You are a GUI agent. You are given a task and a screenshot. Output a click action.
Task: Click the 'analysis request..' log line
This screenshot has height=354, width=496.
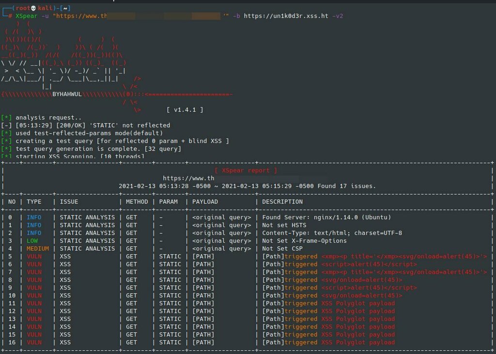[x=48, y=118]
